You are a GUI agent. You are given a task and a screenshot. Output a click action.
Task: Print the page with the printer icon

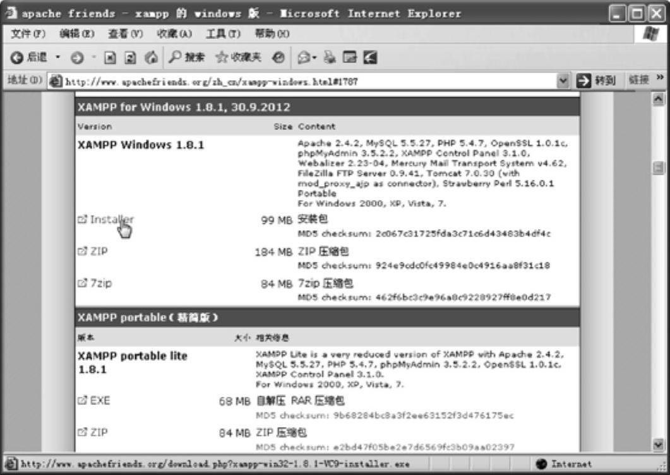point(330,57)
